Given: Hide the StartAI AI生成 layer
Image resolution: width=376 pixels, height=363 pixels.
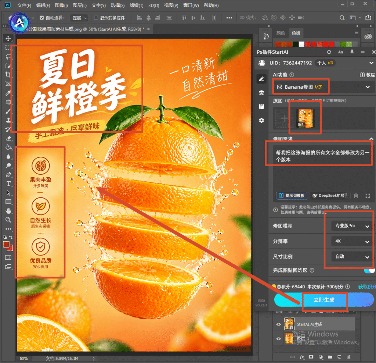Looking at the screenshot, I should pyautogui.click(x=278, y=324).
